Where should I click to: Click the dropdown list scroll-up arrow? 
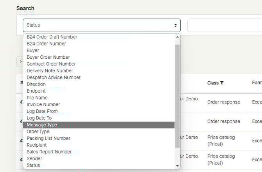click(178, 37)
